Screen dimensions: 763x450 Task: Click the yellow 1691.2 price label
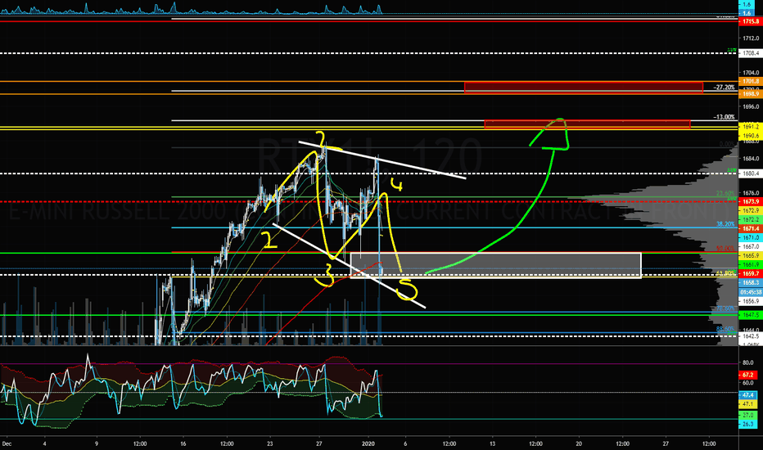(x=751, y=127)
